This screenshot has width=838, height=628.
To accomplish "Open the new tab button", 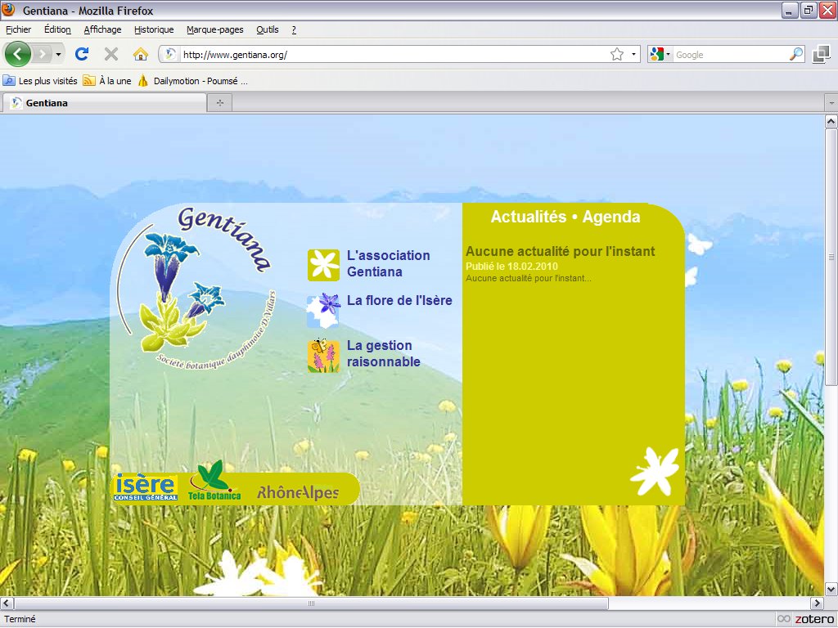I will pos(219,102).
